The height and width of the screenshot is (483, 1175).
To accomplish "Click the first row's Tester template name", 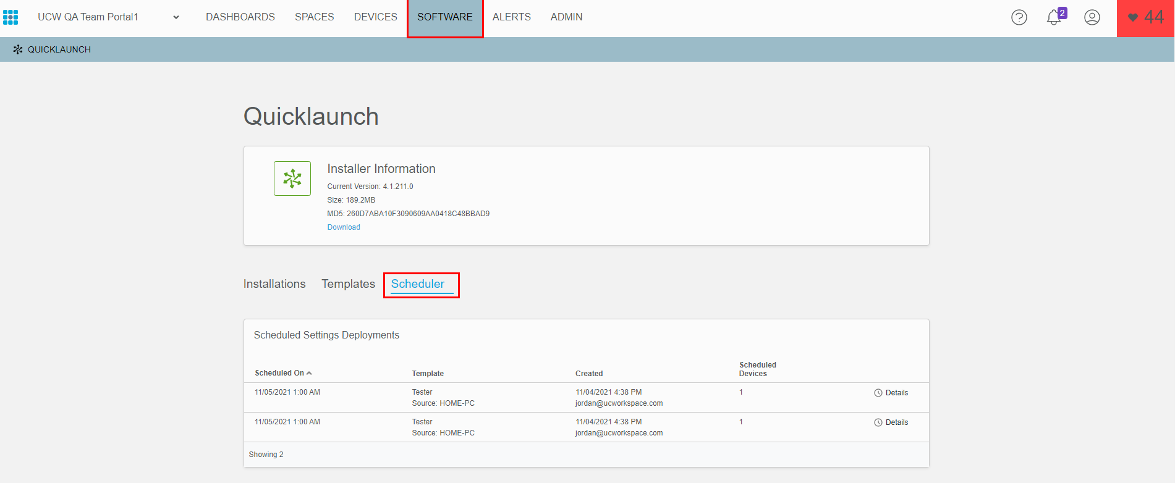I will pyautogui.click(x=422, y=392).
